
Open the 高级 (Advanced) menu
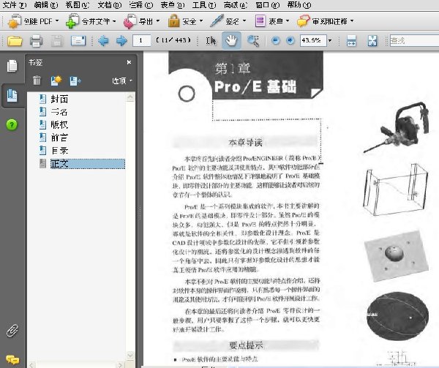pos(236,5)
